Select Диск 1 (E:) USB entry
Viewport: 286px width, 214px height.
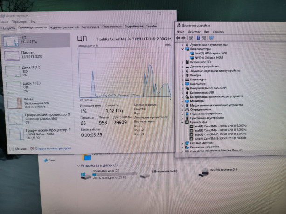[x=39, y=87]
